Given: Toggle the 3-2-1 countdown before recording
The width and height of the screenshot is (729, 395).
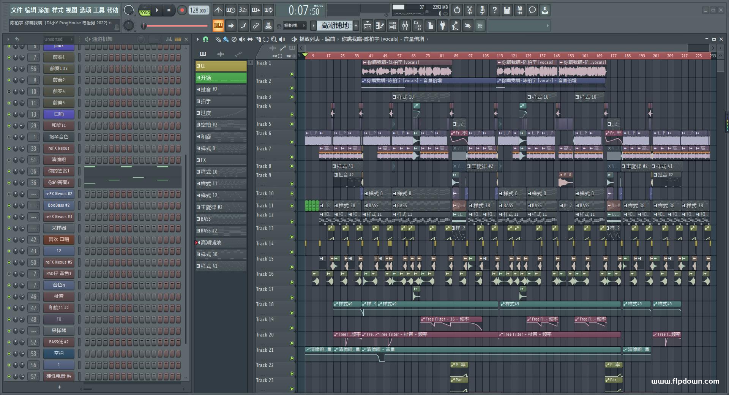Looking at the screenshot, I should (243, 10).
